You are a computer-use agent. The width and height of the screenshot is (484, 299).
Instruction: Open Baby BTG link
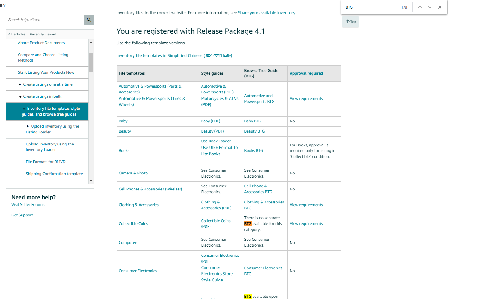click(x=253, y=121)
